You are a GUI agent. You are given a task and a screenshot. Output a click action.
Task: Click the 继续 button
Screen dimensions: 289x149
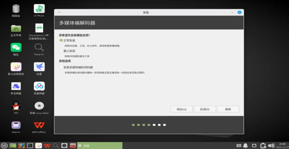(x=228, y=109)
